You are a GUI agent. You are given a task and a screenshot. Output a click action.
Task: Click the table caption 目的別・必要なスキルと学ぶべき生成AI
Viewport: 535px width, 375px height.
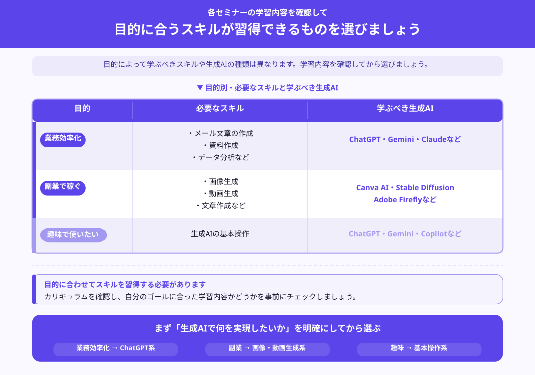267,88
